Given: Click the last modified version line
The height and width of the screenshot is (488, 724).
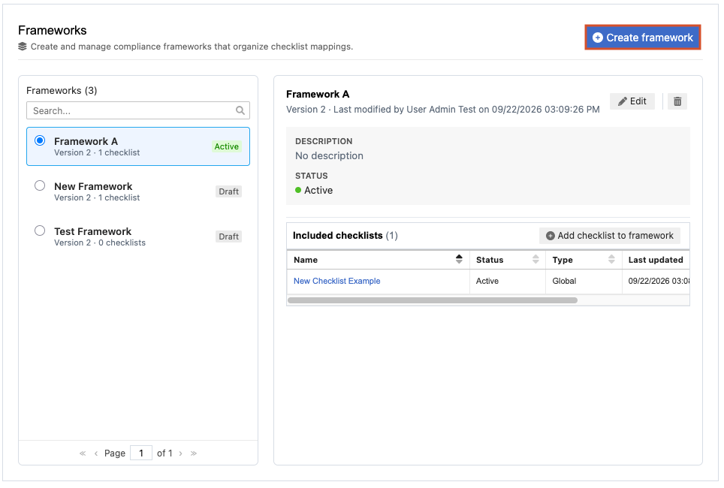Looking at the screenshot, I should (443, 110).
